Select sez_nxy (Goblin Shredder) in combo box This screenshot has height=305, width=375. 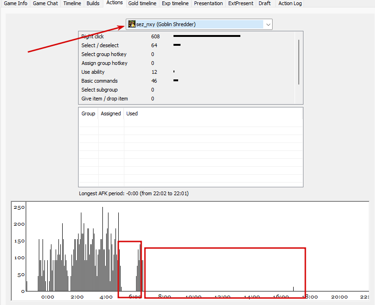click(199, 24)
